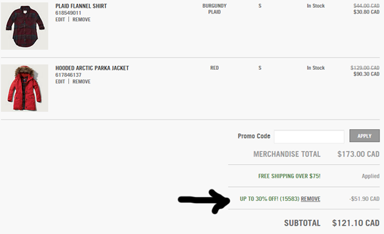
Task: Click the Up To 30% Off promo text
Action: [269, 199]
